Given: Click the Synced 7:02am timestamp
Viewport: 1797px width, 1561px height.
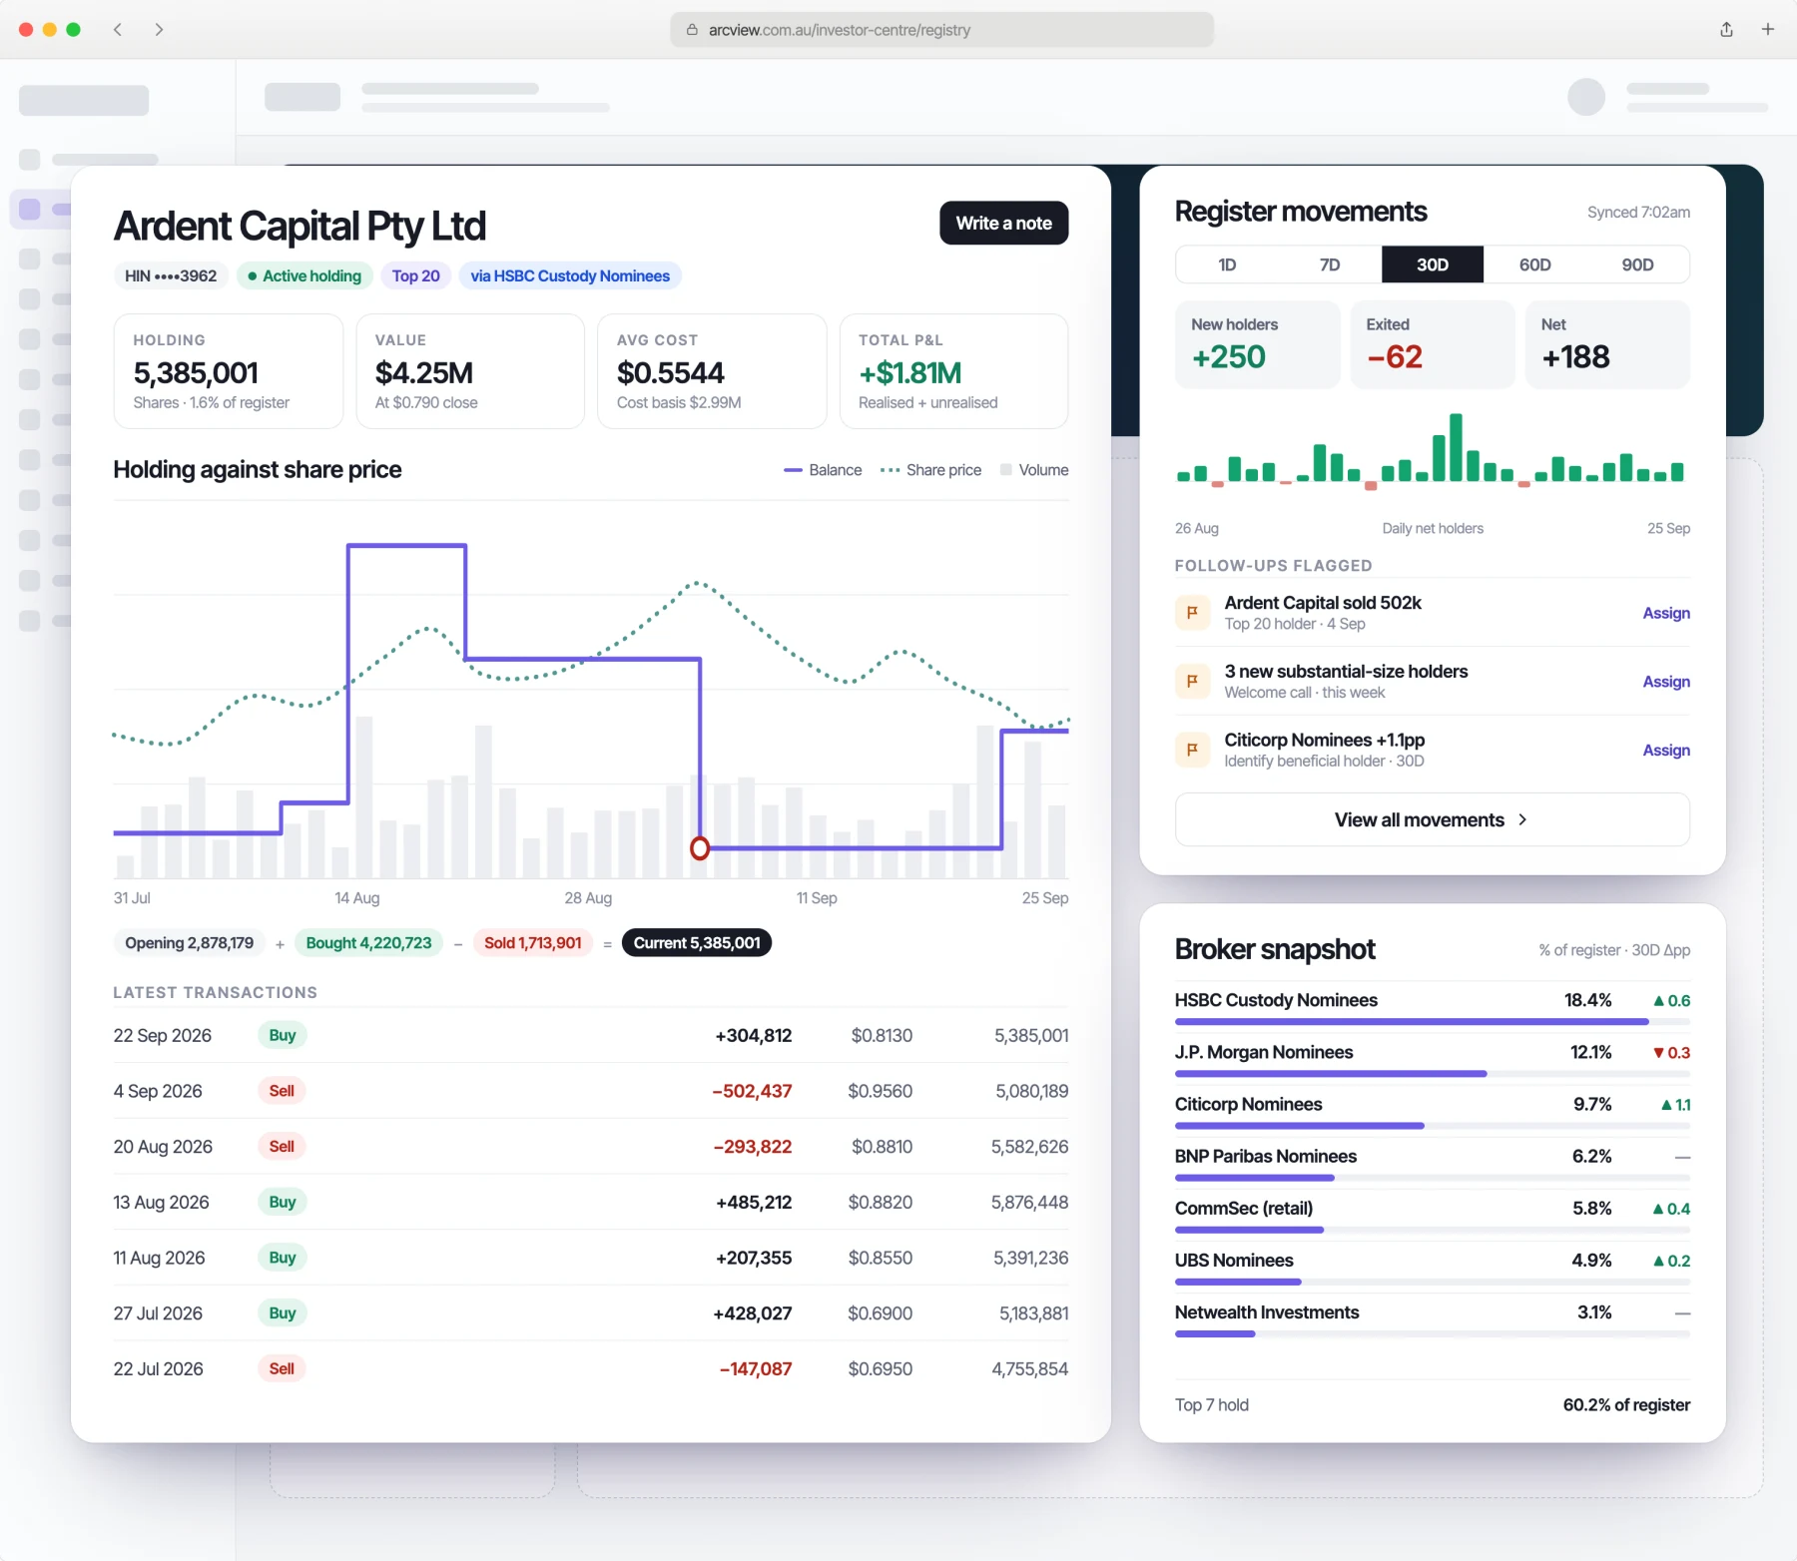Looking at the screenshot, I should click(1638, 213).
